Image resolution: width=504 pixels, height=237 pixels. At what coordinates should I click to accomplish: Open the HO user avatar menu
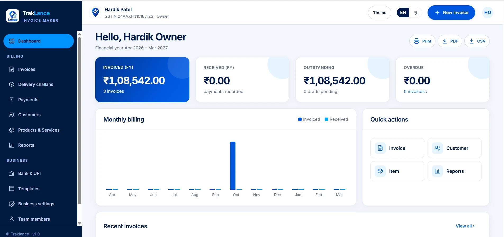point(488,12)
